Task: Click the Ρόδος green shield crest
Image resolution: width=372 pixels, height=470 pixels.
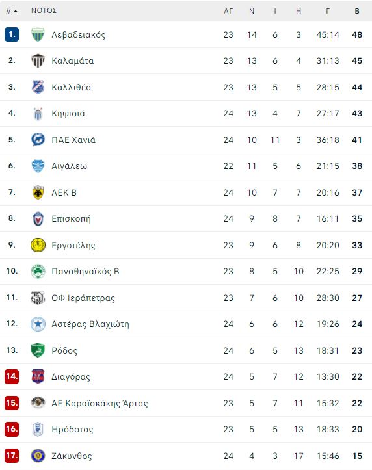Action: (x=38, y=350)
